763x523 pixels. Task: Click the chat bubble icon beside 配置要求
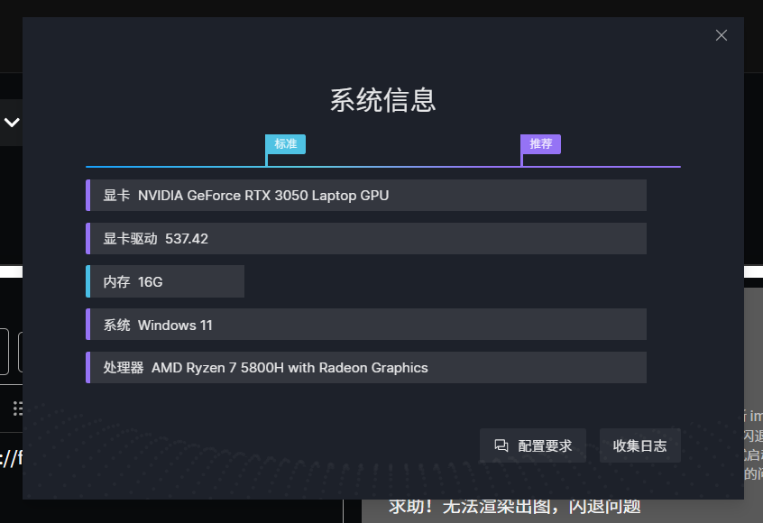[501, 445]
